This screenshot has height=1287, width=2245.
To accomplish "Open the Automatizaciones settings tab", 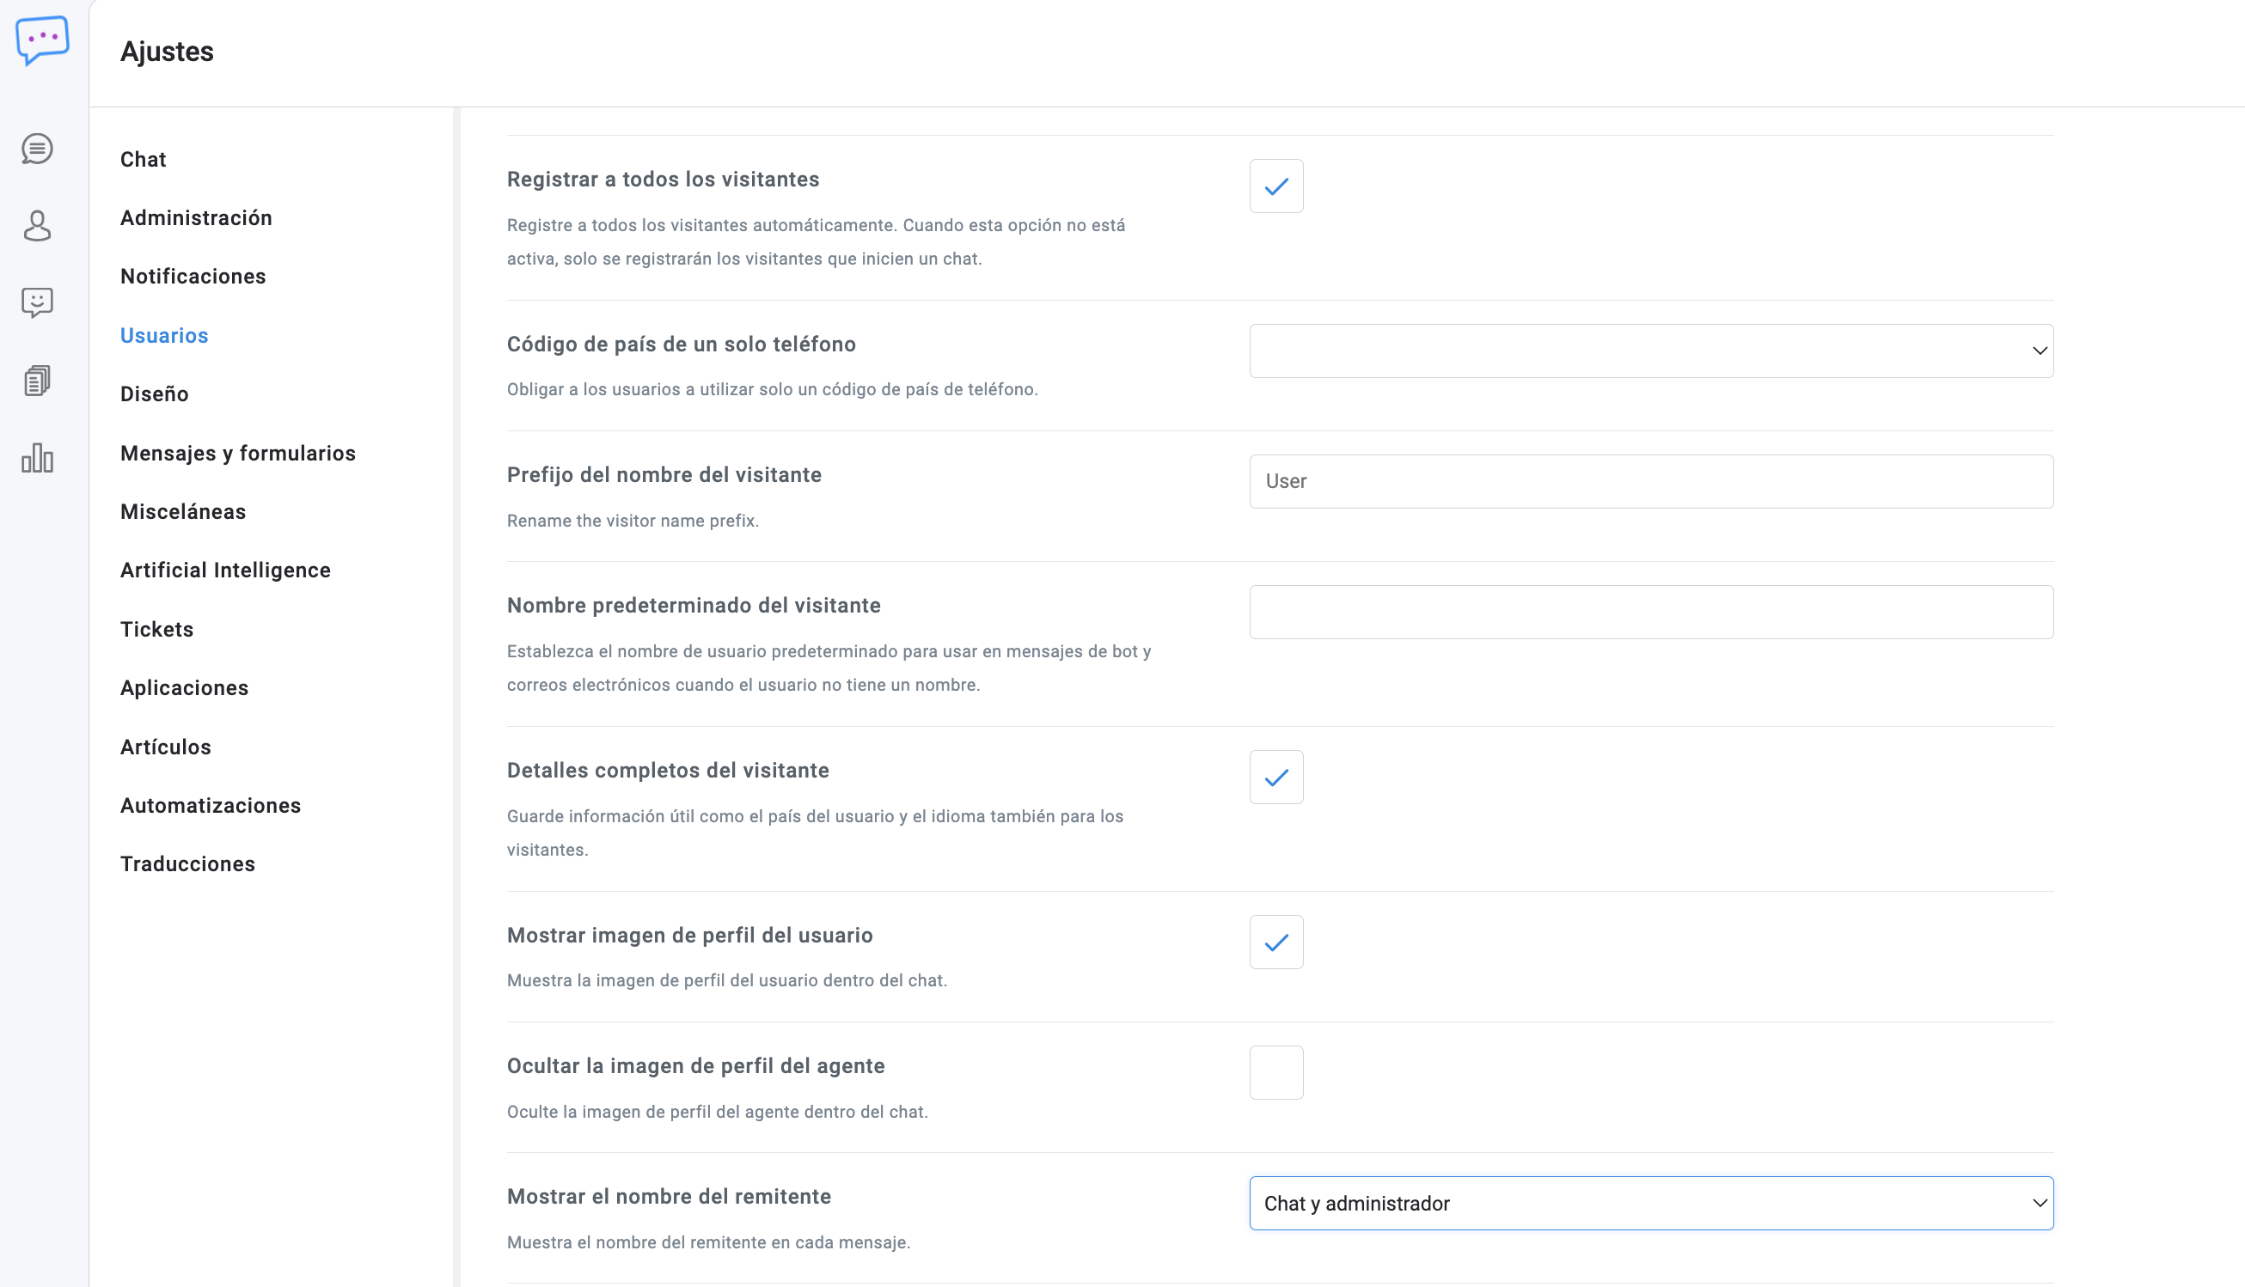I will (211, 805).
